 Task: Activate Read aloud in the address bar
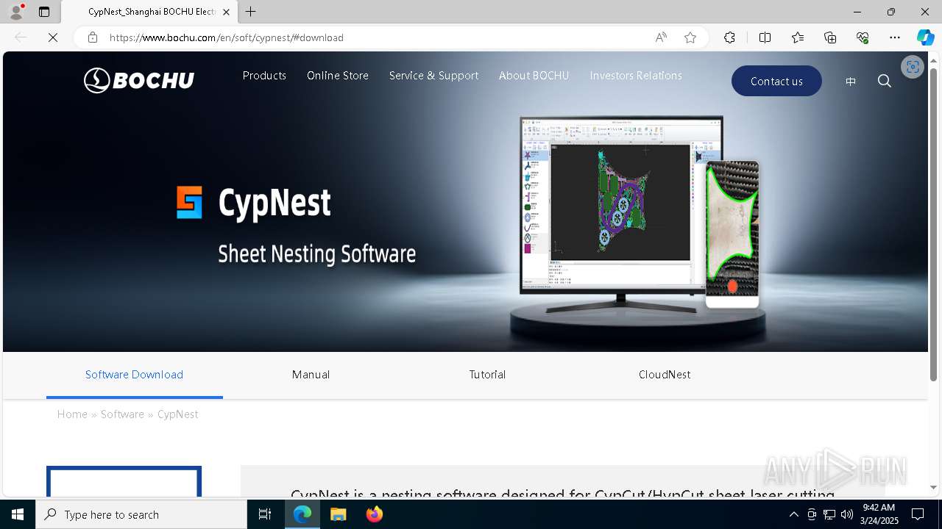pos(661,37)
